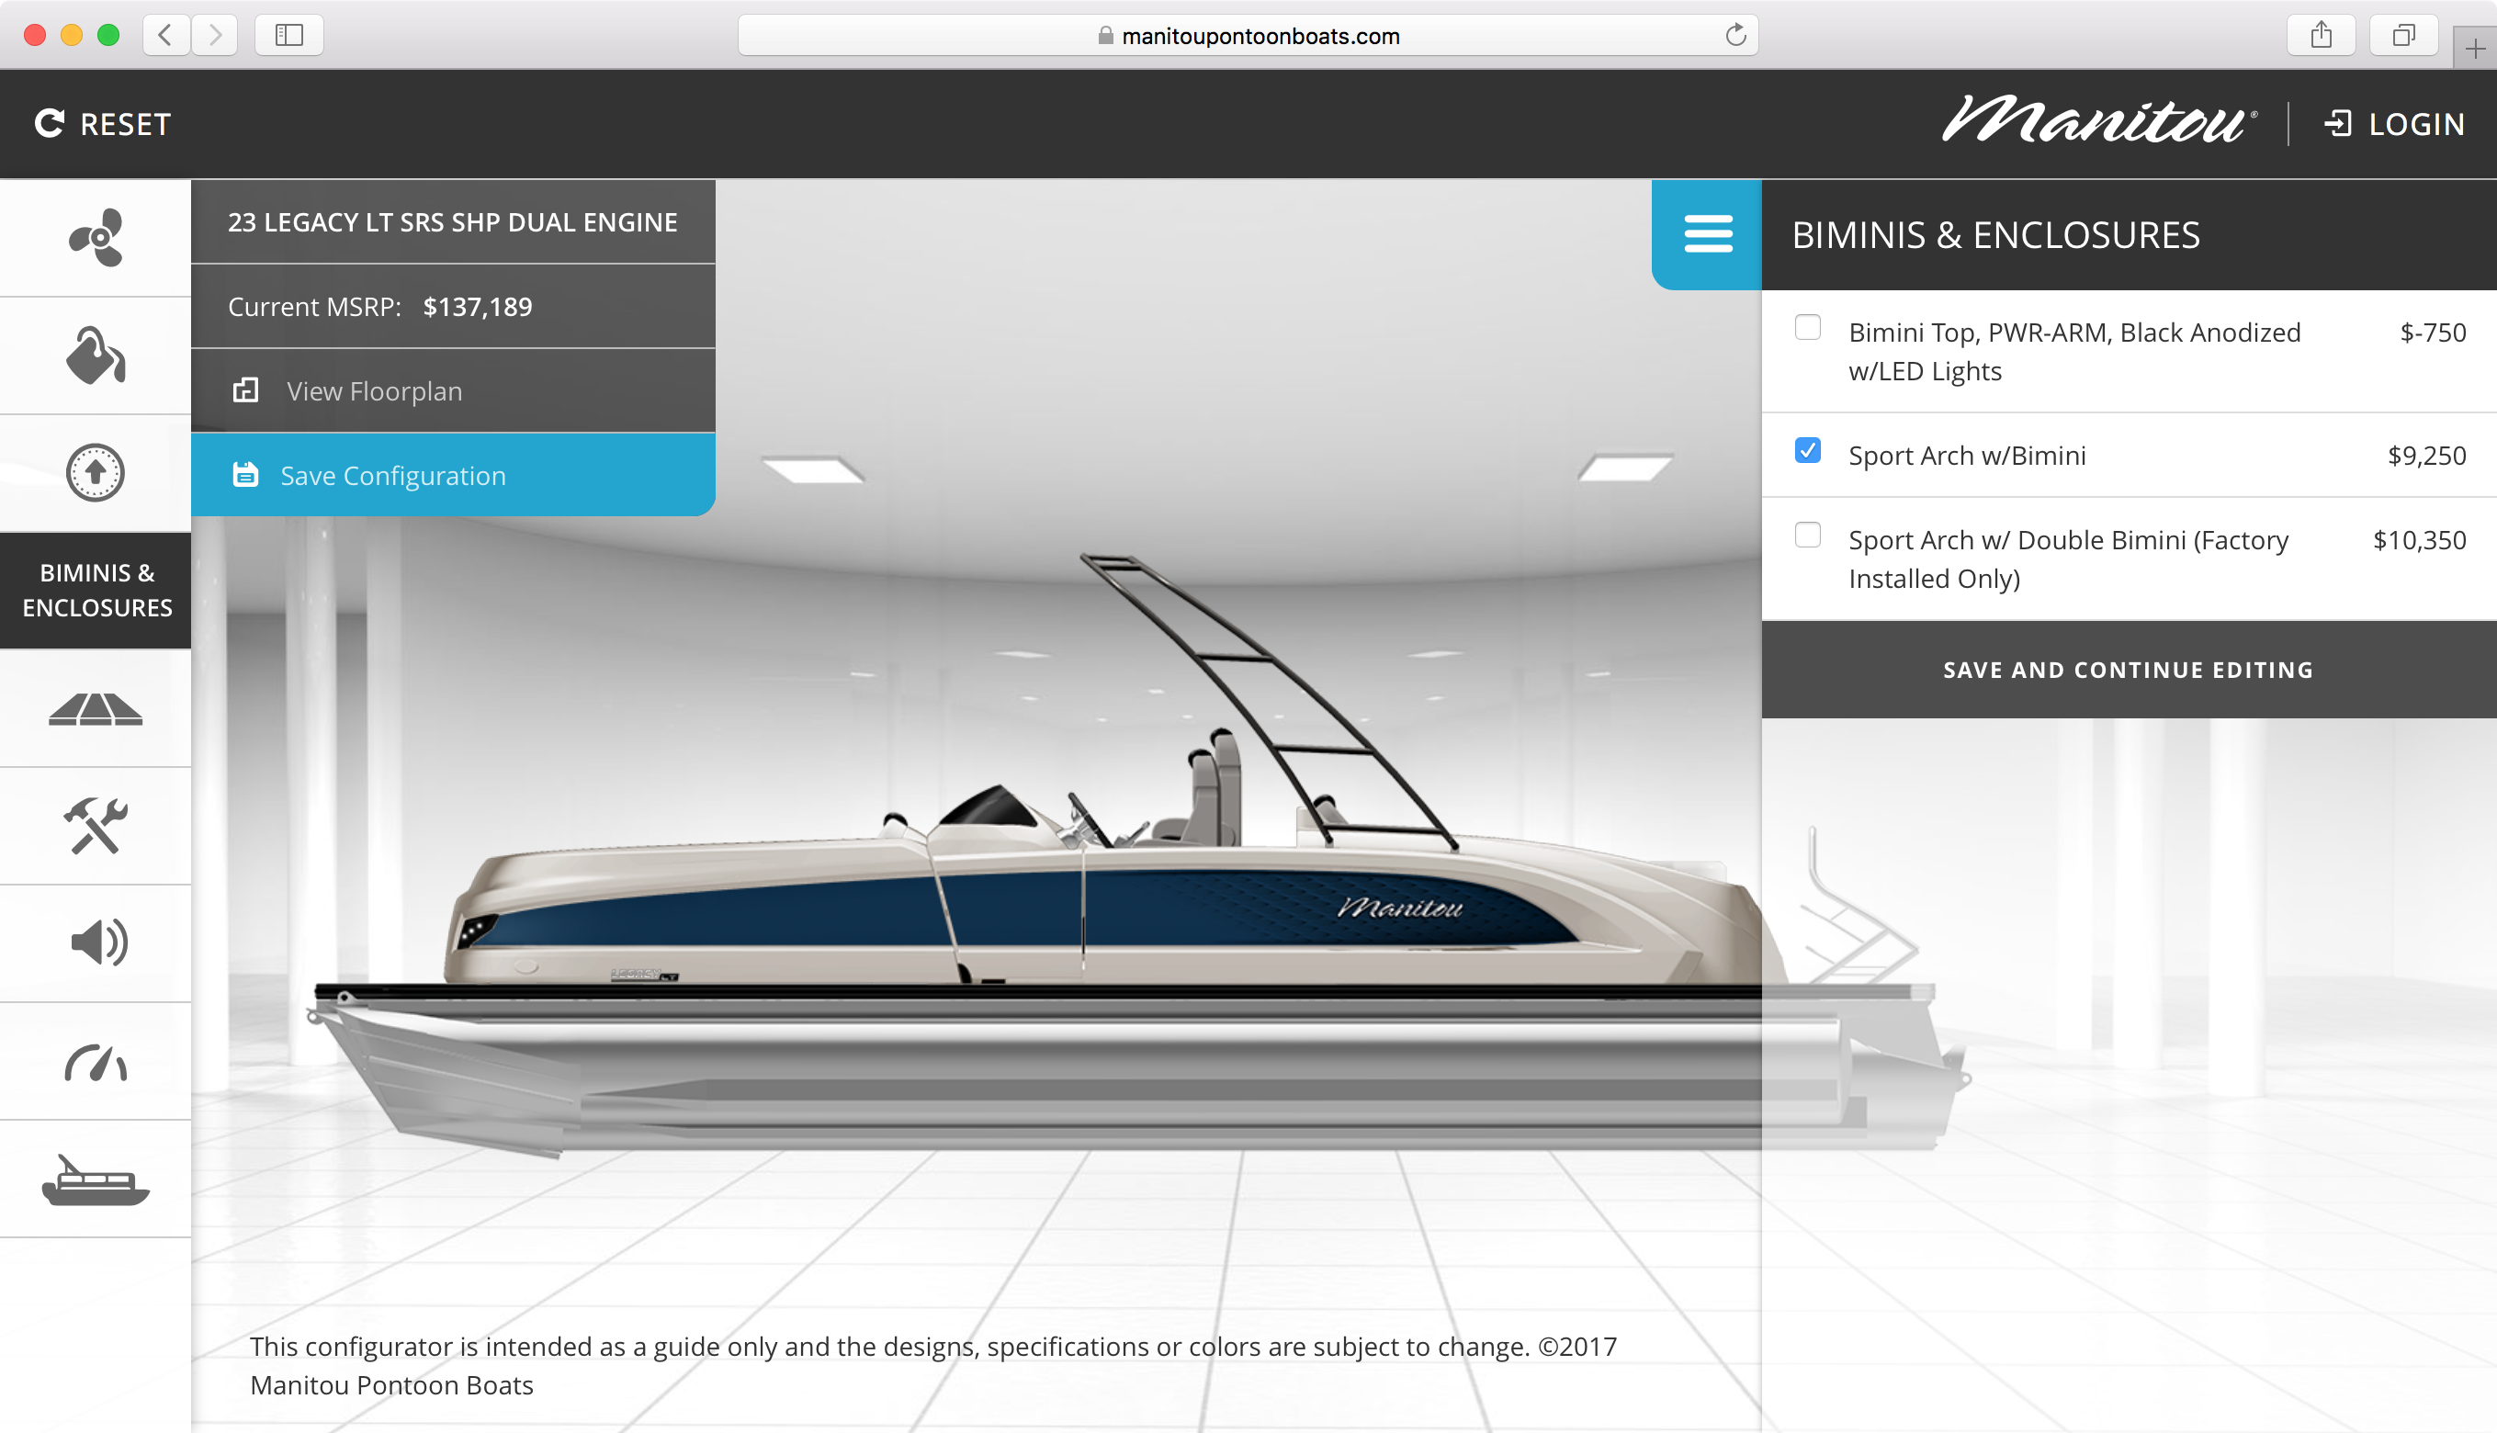Click the 23 Legacy LT SRS SHP Dual Engine title

pos(453,222)
